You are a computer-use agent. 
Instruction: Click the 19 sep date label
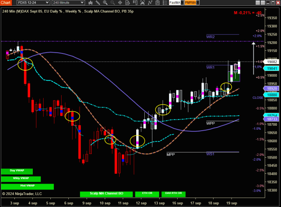tap(232, 203)
